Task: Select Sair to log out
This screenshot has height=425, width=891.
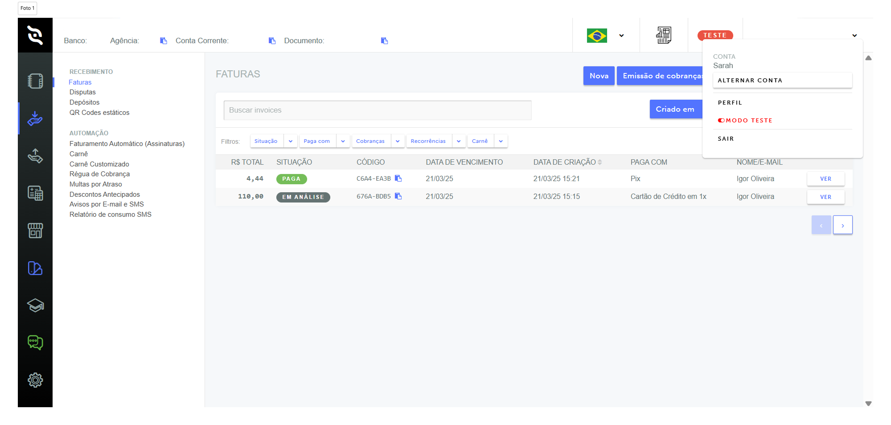Action: pos(726,139)
